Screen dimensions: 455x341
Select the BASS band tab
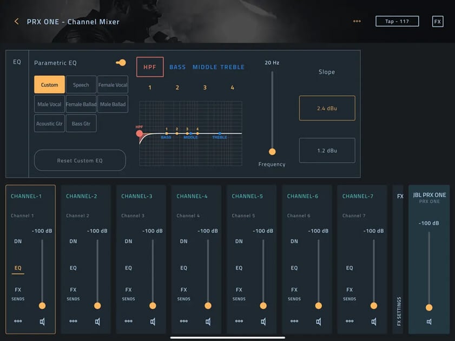coord(177,67)
